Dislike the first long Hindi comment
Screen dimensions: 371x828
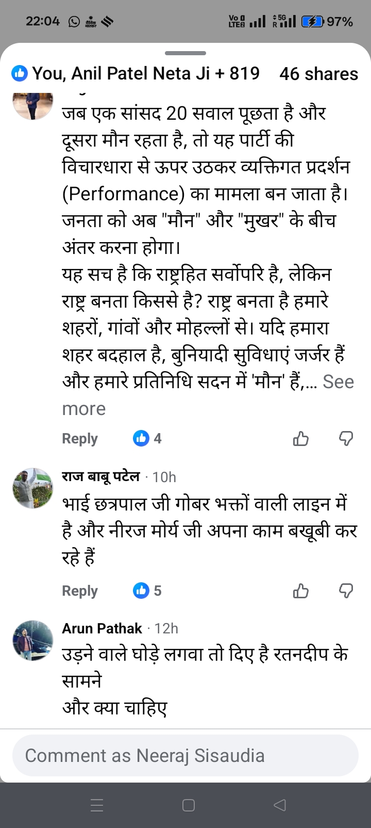click(346, 439)
